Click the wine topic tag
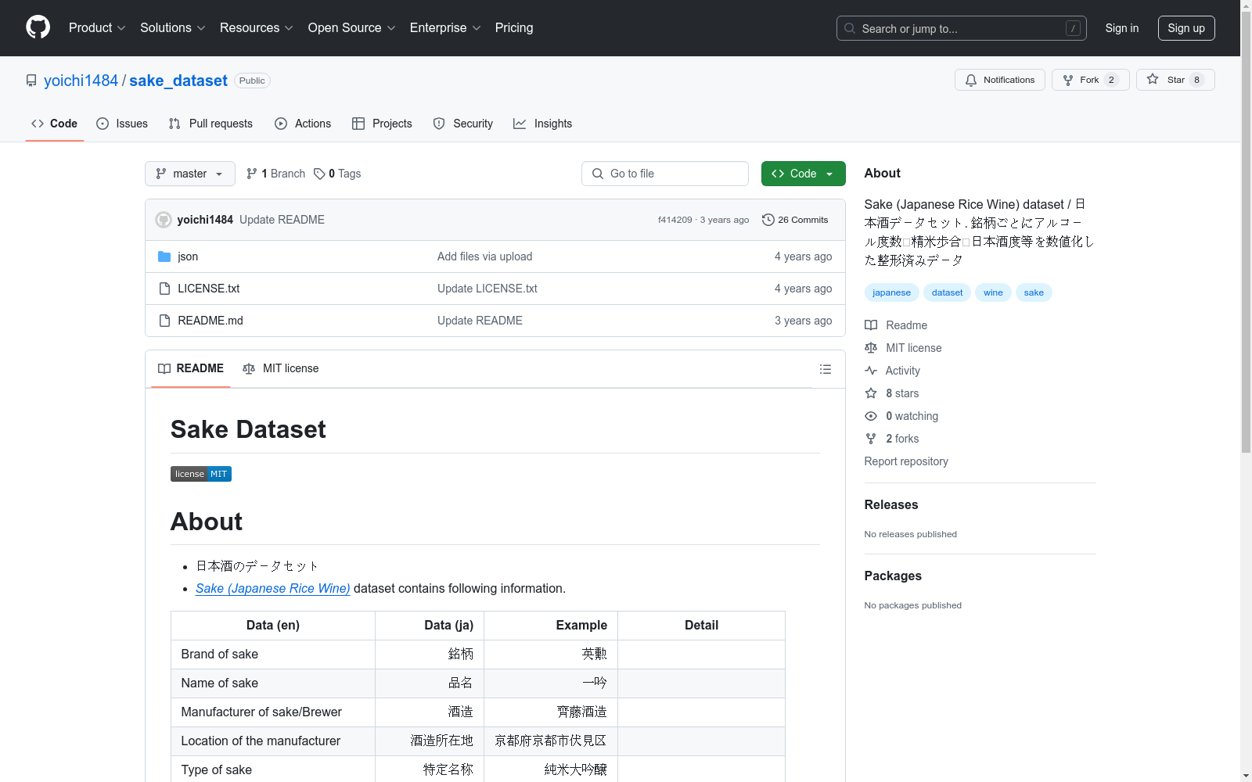This screenshot has width=1252, height=782. tap(993, 292)
